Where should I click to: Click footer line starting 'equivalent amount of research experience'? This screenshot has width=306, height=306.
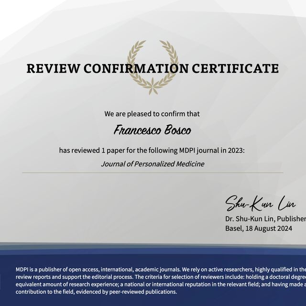click(161, 284)
